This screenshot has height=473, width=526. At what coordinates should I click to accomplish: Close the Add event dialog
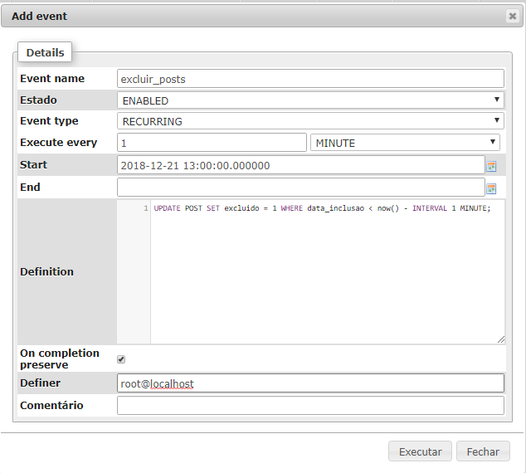pyautogui.click(x=512, y=16)
